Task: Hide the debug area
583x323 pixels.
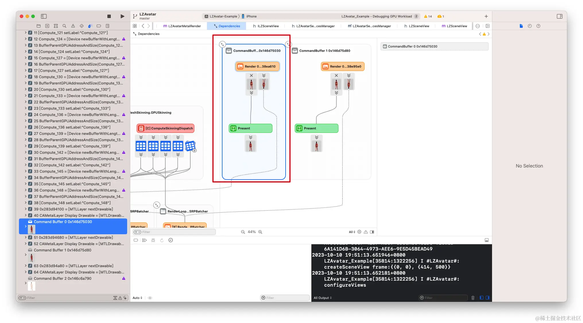Action: (x=487, y=240)
